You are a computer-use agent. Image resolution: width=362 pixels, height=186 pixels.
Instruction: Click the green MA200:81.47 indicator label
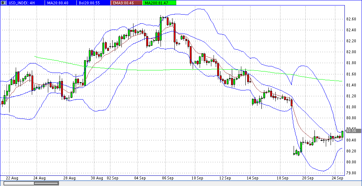click(x=159, y=3)
